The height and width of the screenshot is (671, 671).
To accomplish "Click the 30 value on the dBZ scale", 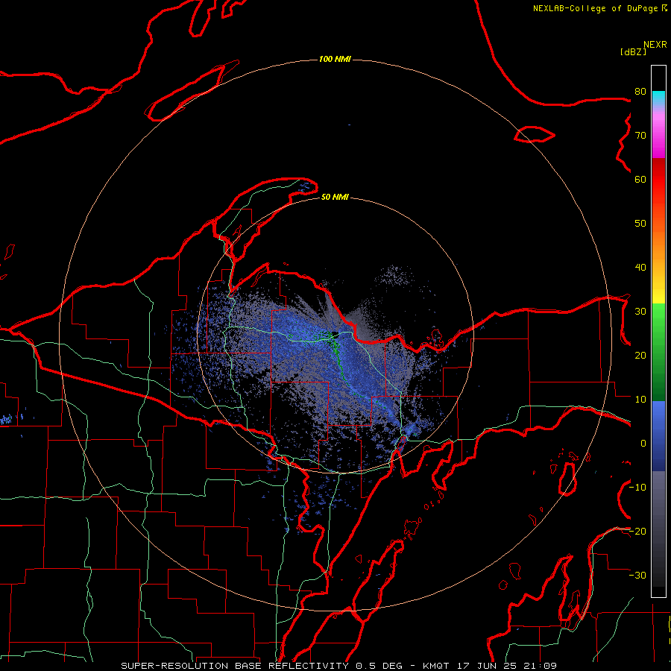I will click(x=640, y=311).
